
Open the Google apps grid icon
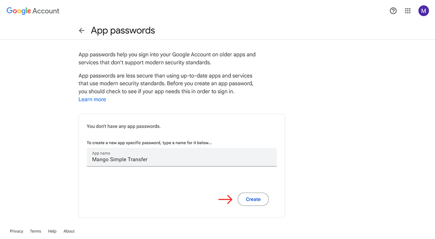[x=408, y=11]
